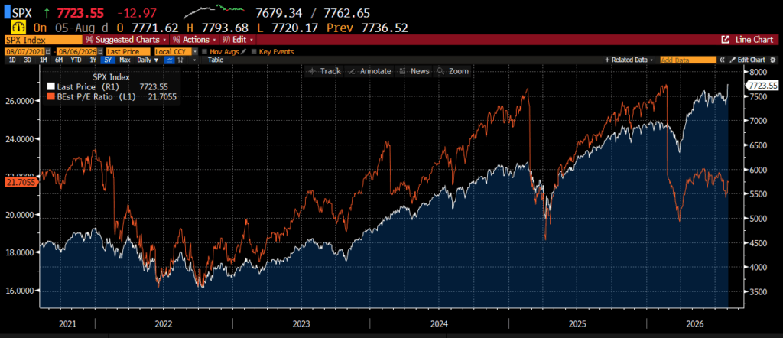Select the YTD time range

tap(76, 60)
